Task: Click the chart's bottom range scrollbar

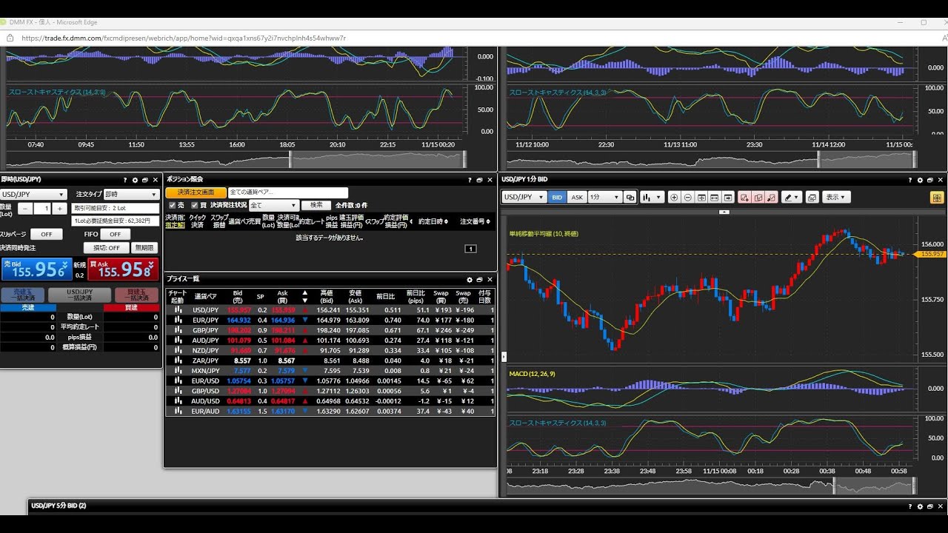Action: click(x=711, y=486)
